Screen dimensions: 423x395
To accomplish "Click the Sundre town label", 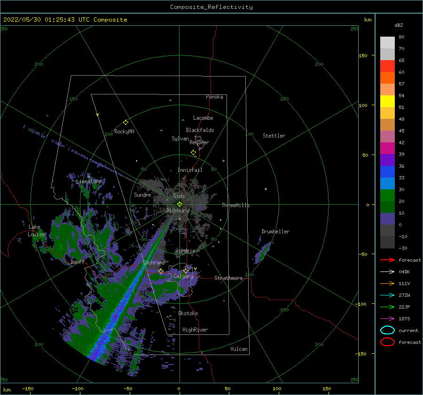I will [142, 194].
